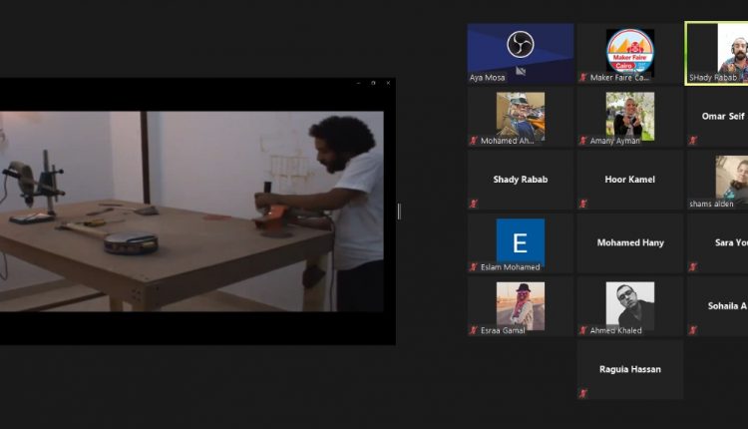This screenshot has height=429, width=748.
Task: Select the highlighted SHady Rabab speaker video
Action: tap(718, 52)
